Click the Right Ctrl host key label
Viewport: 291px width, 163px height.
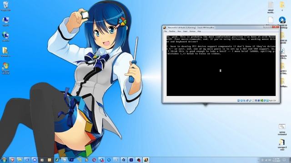(x=272, y=101)
